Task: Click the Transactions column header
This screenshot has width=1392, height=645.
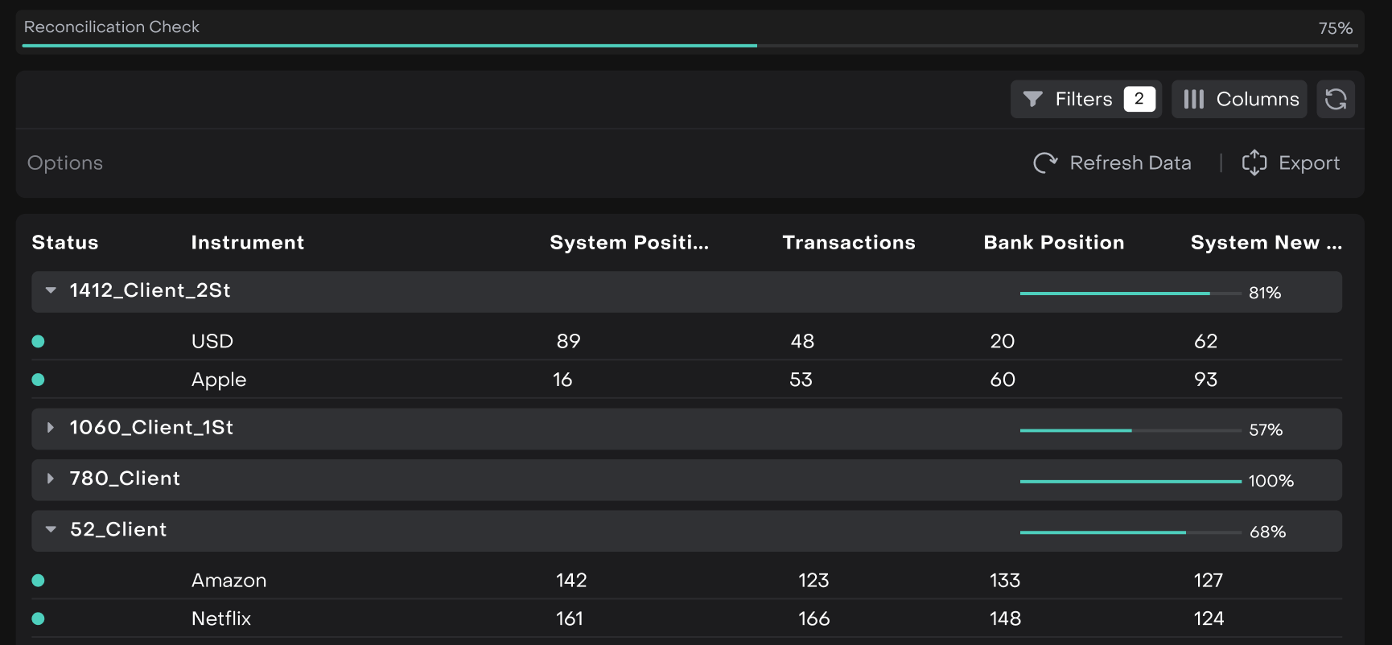Action: (848, 243)
